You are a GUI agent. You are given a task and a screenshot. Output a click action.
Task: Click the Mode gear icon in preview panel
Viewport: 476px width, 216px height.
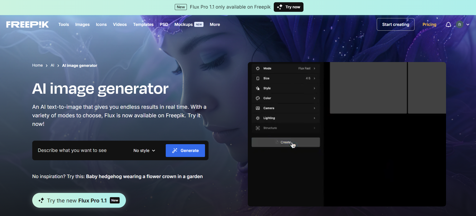pos(258,68)
